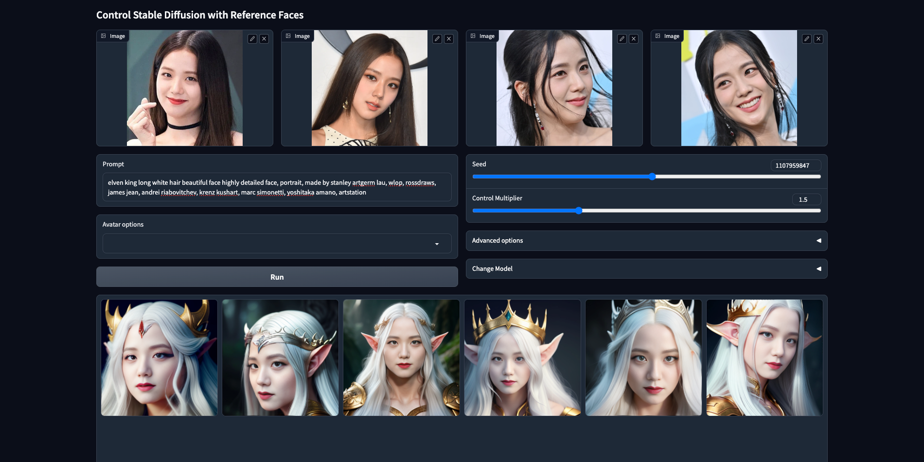Click the second Image label tag

pos(298,36)
